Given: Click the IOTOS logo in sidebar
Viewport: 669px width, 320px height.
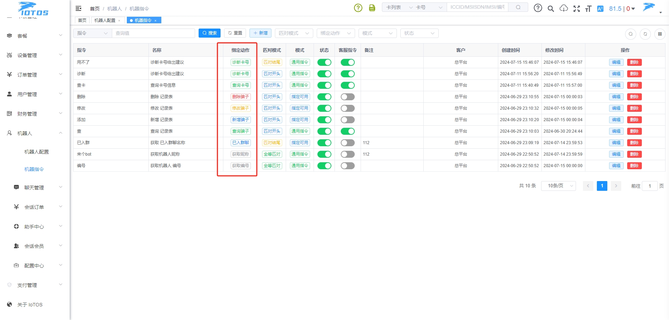Looking at the screenshot, I should tap(33, 9).
